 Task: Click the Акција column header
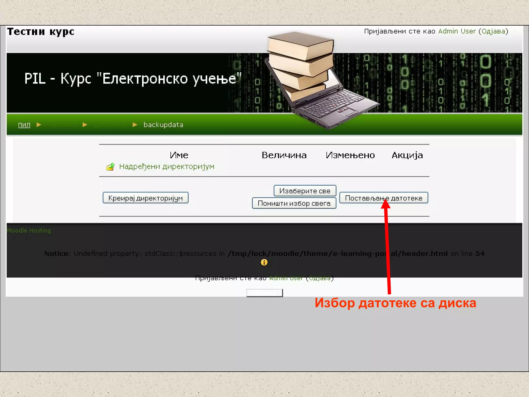tap(407, 155)
